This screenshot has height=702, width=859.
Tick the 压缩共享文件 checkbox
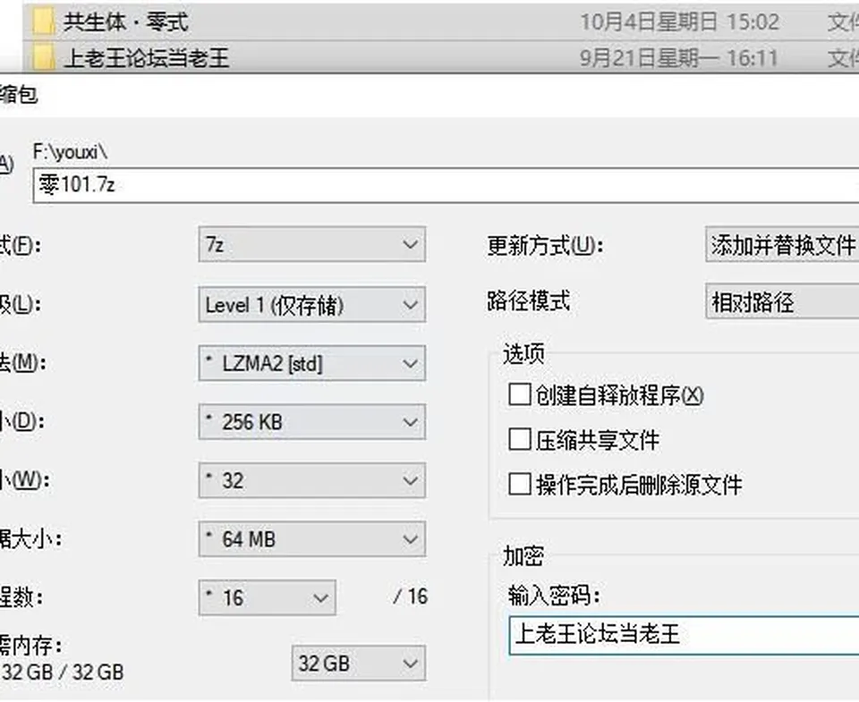pyautogui.click(x=519, y=439)
